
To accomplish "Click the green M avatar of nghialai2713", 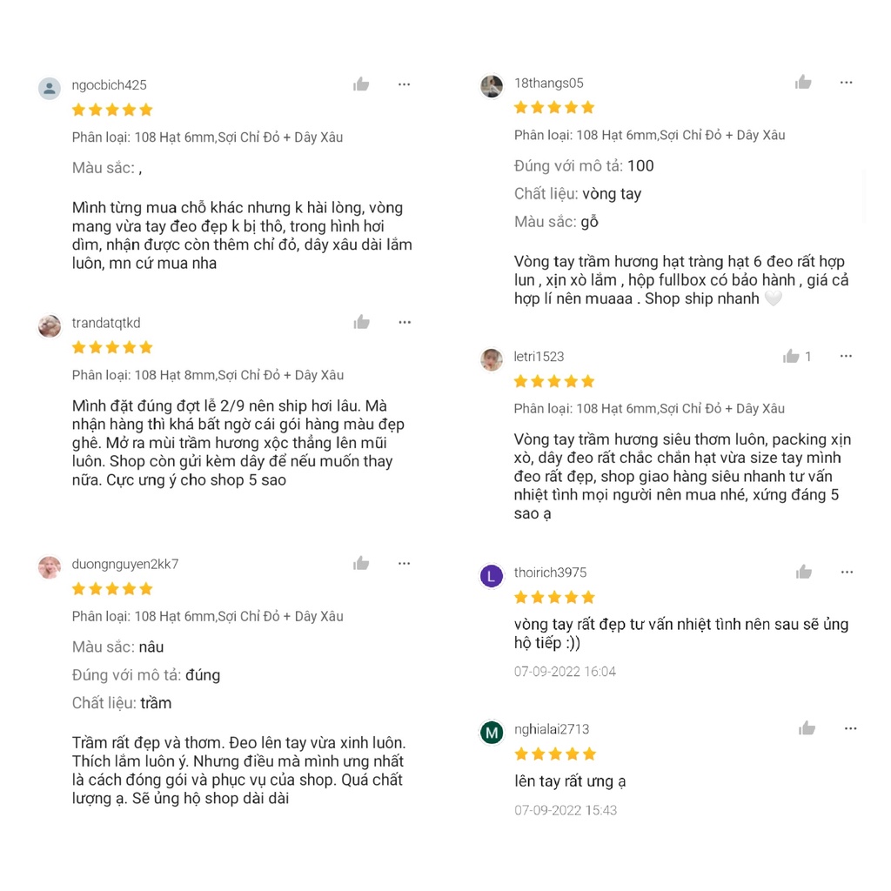I will click(x=492, y=733).
